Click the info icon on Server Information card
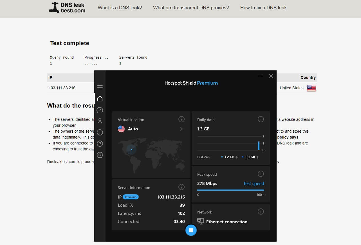The width and height of the screenshot is (361, 245). pyautogui.click(x=181, y=187)
